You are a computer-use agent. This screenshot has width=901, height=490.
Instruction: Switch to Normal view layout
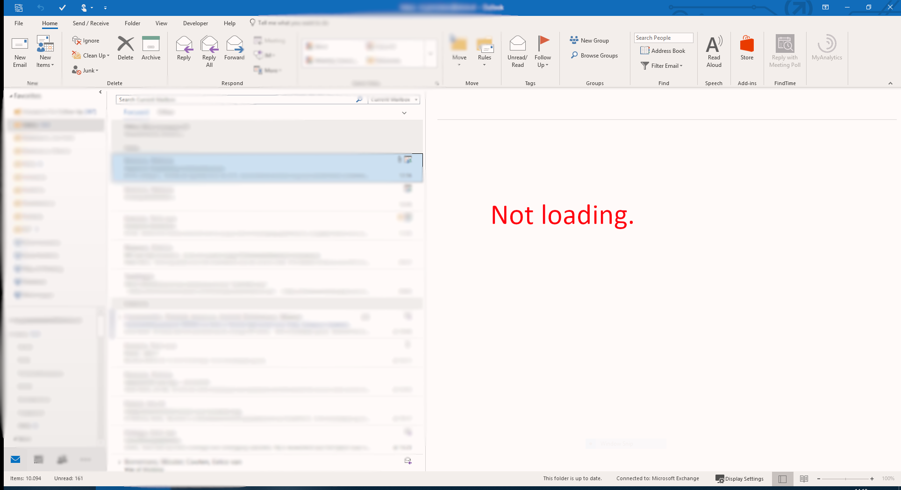click(x=783, y=478)
